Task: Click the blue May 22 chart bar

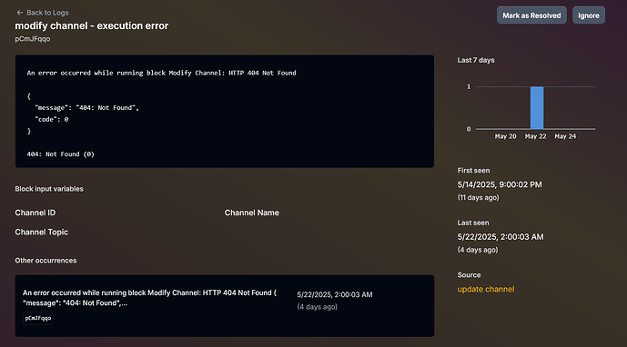Action: pyautogui.click(x=537, y=108)
